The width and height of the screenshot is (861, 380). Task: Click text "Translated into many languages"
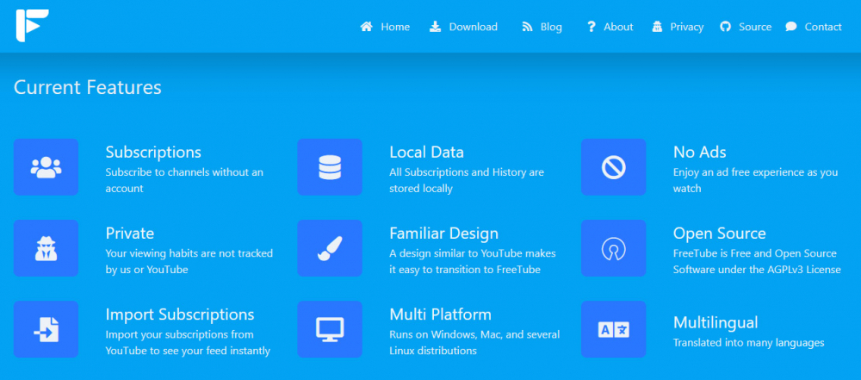(x=749, y=343)
